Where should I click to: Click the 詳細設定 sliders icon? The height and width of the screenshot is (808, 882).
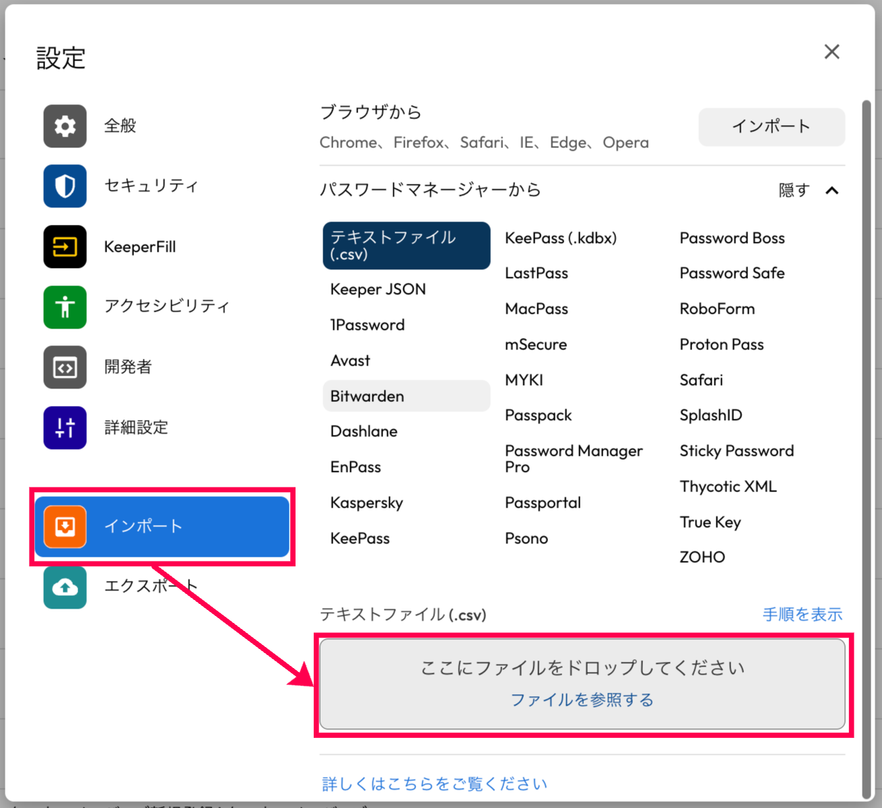[x=65, y=428]
